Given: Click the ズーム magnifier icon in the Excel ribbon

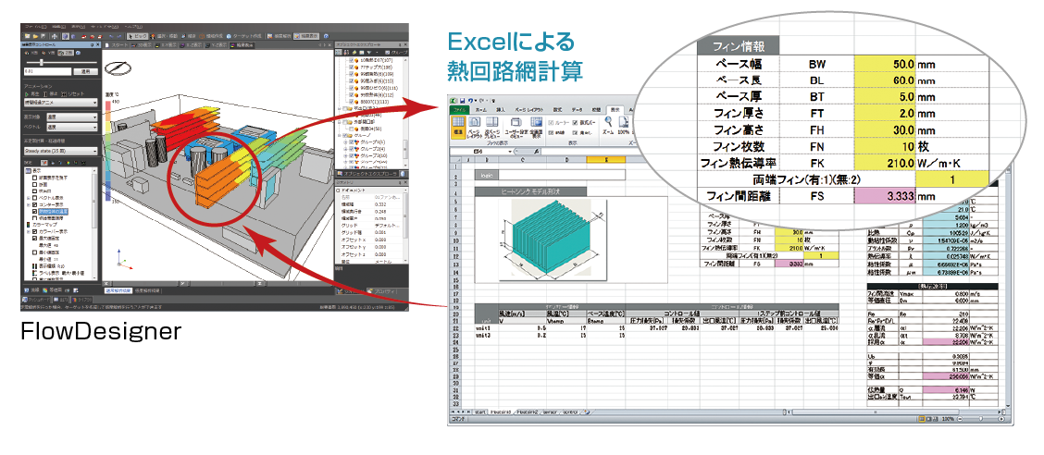Looking at the screenshot, I should click(x=609, y=125).
